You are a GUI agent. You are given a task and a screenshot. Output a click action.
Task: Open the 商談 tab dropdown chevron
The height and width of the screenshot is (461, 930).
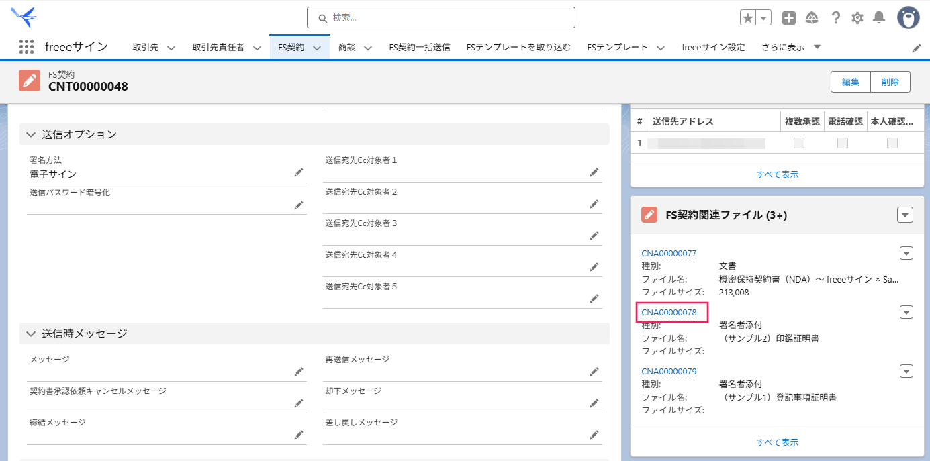coord(368,48)
